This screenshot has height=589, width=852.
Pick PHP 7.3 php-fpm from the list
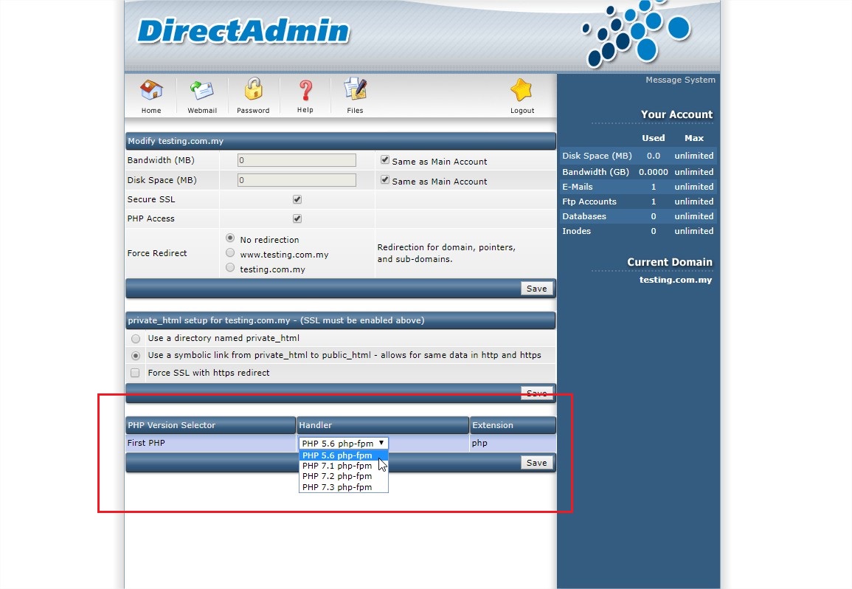pyautogui.click(x=344, y=486)
